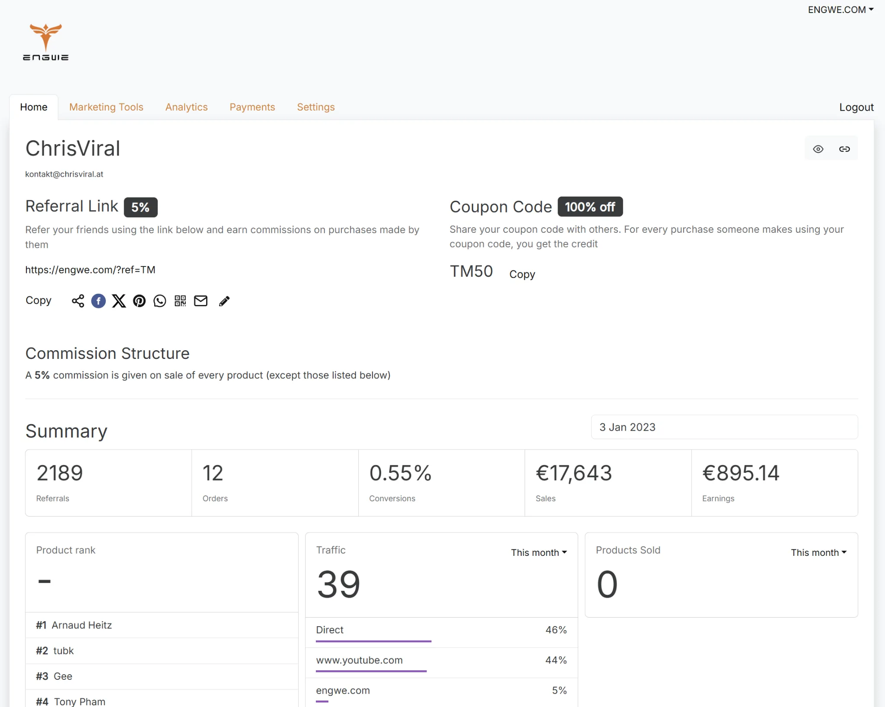The image size is (885, 707).
Task: Share referral link by email
Action: (201, 301)
